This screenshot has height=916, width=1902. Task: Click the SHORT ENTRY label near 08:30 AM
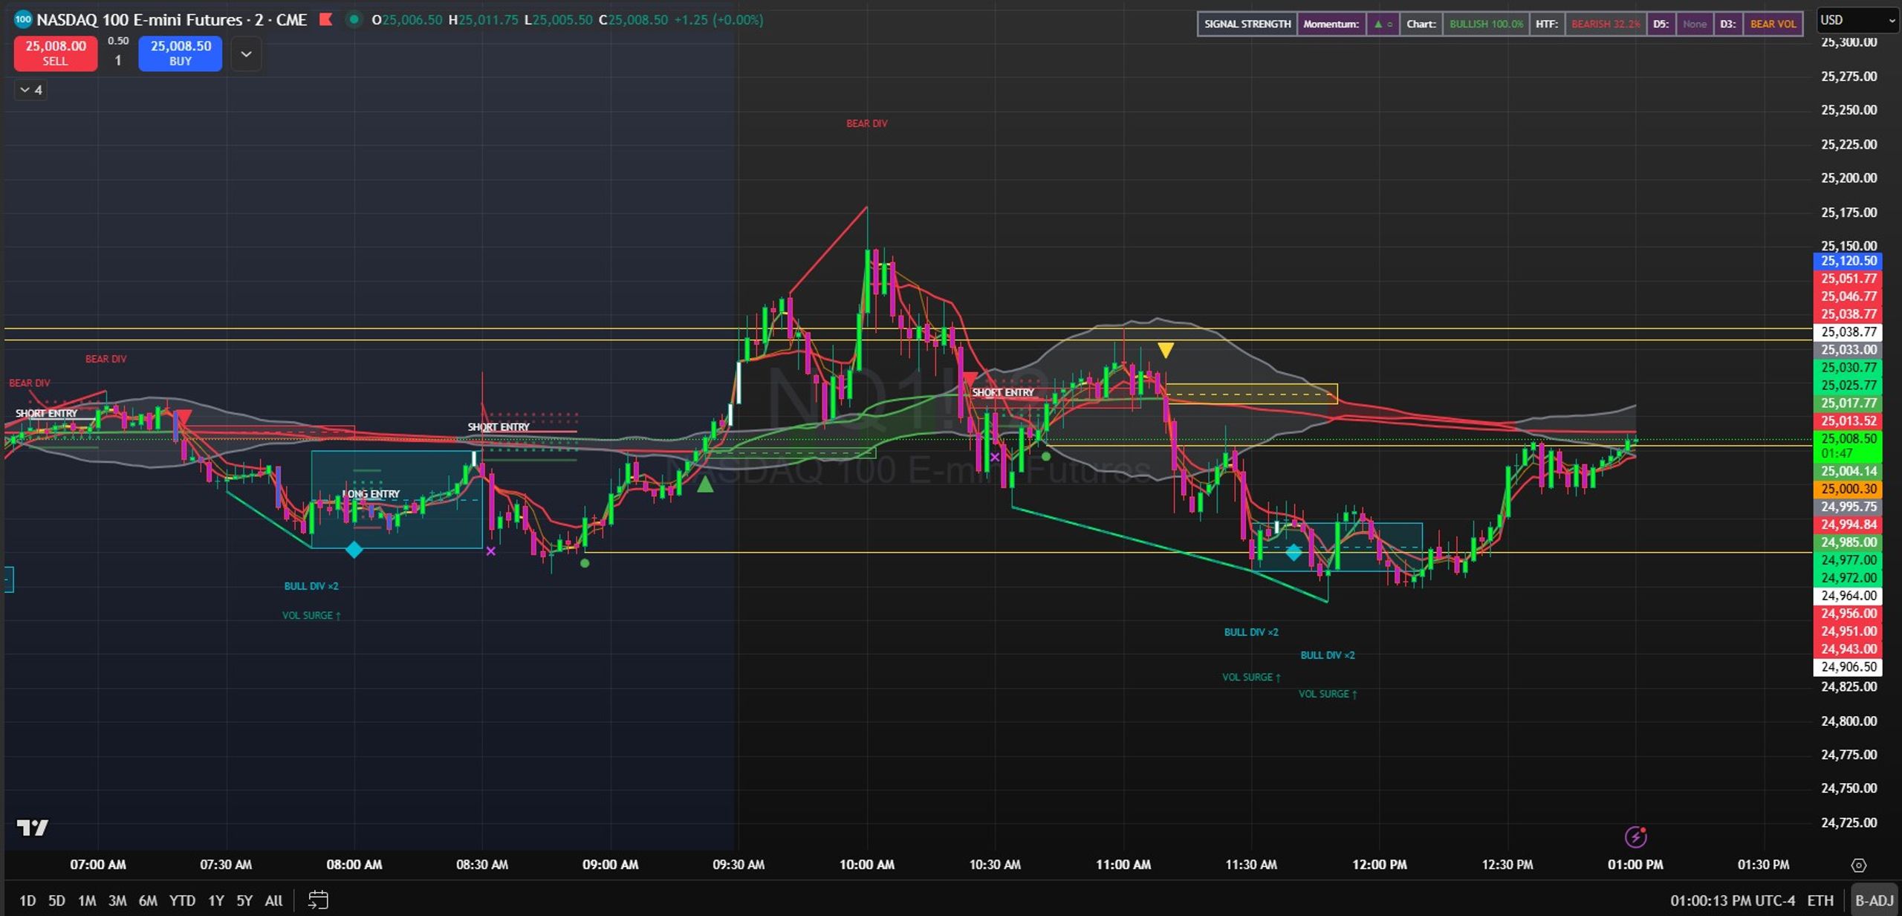tap(498, 426)
